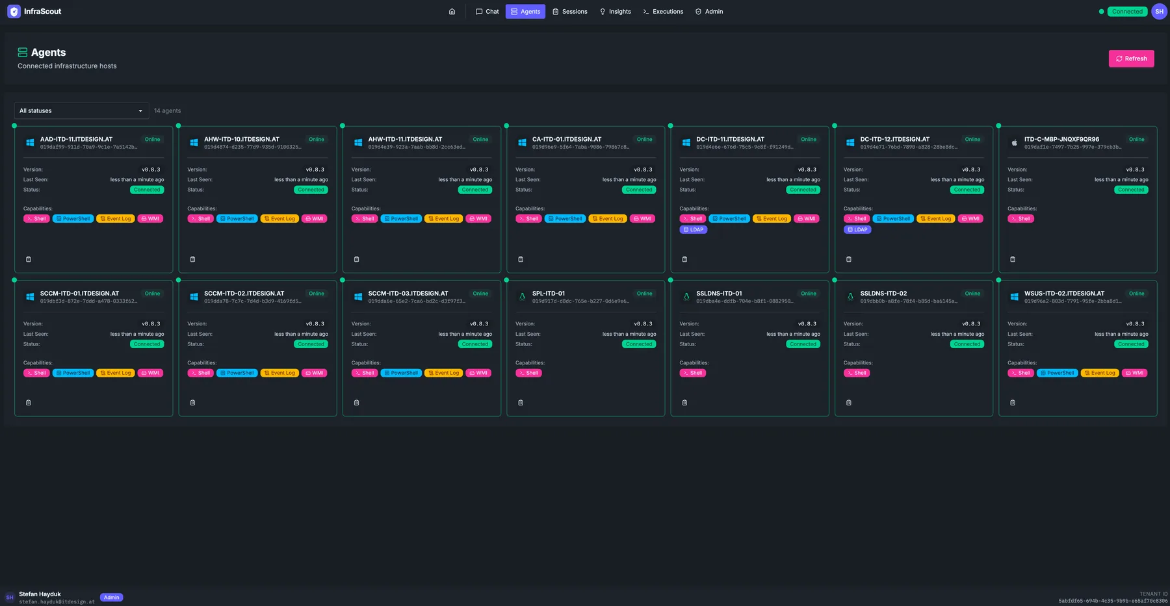Click PowerShell tag on AAD-ITD-11 card

pyautogui.click(x=73, y=219)
